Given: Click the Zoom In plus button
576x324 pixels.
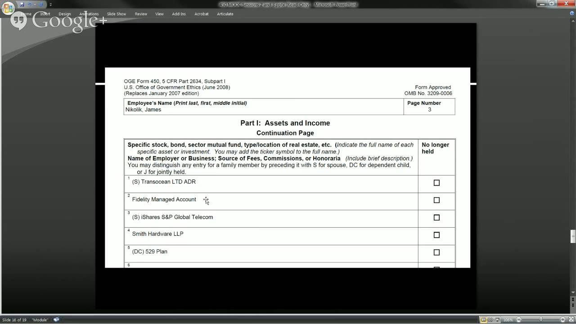Looking at the screenshot, I should [562, 319].
